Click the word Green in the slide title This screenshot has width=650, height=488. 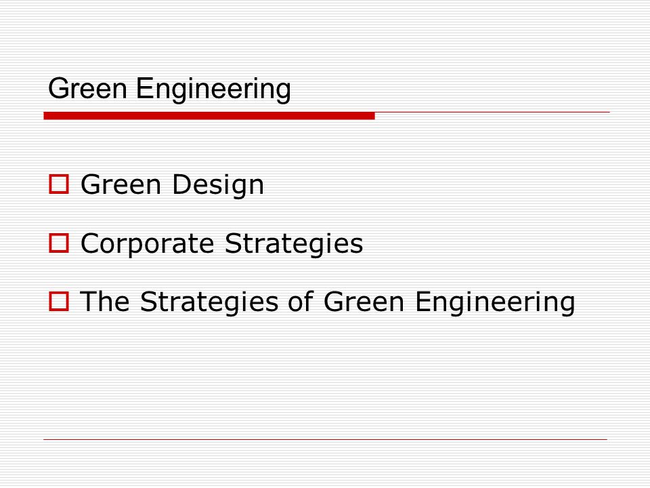(87, 88)
